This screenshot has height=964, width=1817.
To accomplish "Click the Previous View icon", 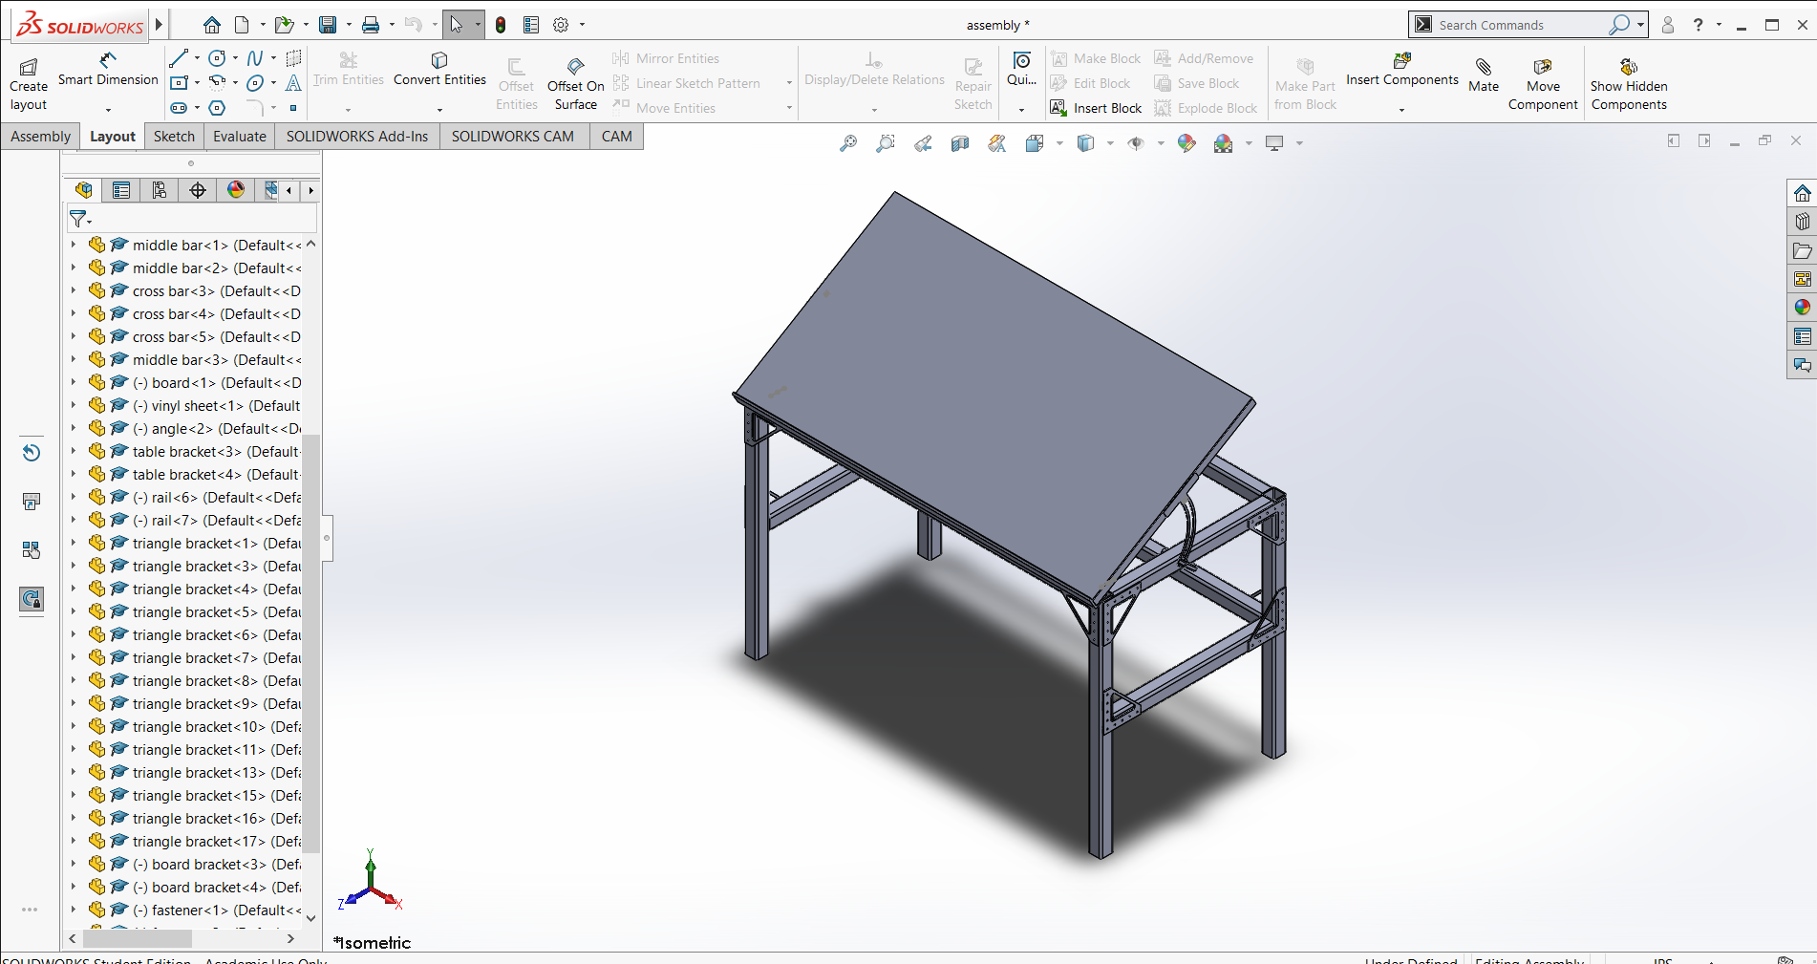I will click(x=923, y=143).
